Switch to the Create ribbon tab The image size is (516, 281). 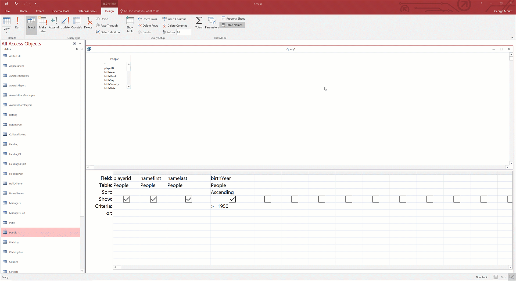click(40, 11)
